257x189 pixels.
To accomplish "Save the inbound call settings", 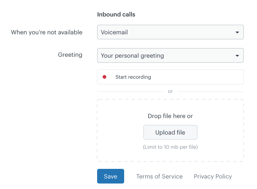I will 110,176.
